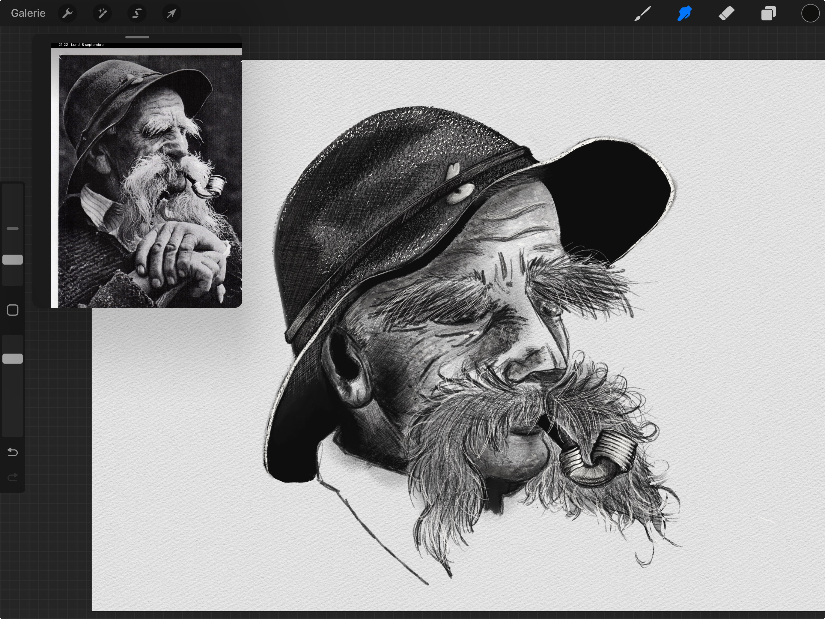Tap the small mark on size slider
The width and height of the screenshot is (825, 619).
tap(13, 228)
